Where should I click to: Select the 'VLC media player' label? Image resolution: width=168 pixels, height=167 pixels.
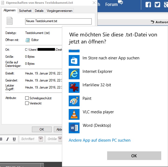tap(98, 112)
